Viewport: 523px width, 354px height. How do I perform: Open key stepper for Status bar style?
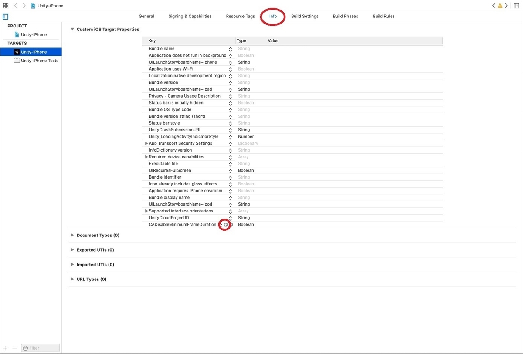pos(231,123)
